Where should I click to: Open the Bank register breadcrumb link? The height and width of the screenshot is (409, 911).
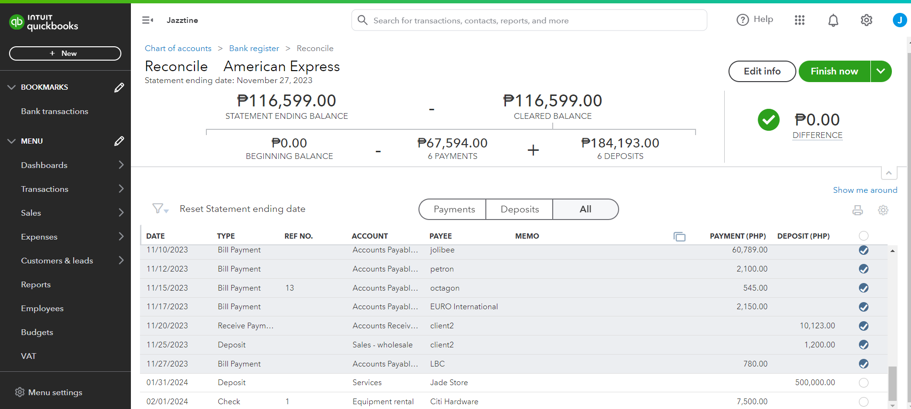pos(254,48)
